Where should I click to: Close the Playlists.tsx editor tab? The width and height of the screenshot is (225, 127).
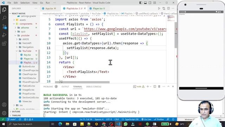[85, 8]
